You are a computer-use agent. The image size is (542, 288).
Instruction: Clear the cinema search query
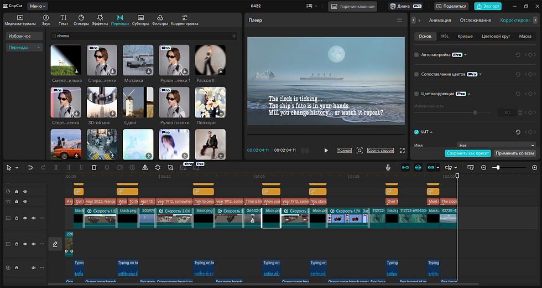point(234,36)
